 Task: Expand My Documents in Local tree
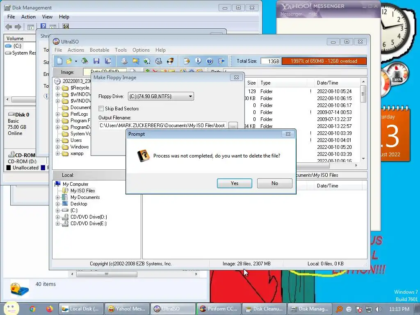(57, 197)
